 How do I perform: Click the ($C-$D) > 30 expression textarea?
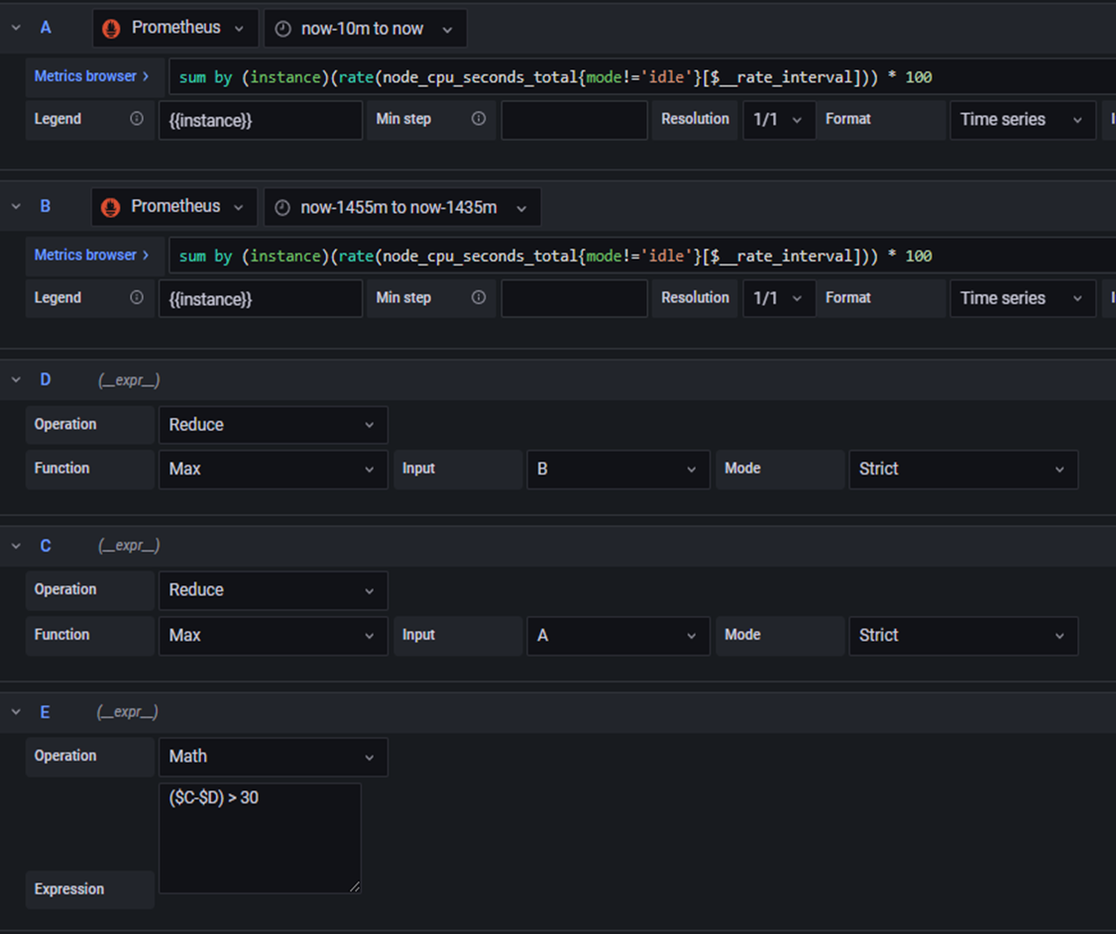260,838
